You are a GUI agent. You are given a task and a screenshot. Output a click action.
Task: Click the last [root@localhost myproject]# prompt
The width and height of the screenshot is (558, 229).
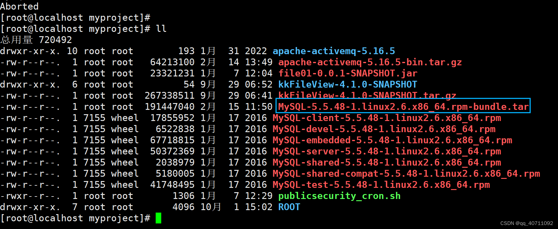[x=75, y=218]
